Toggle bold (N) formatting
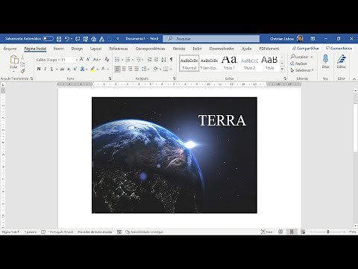 39,69
